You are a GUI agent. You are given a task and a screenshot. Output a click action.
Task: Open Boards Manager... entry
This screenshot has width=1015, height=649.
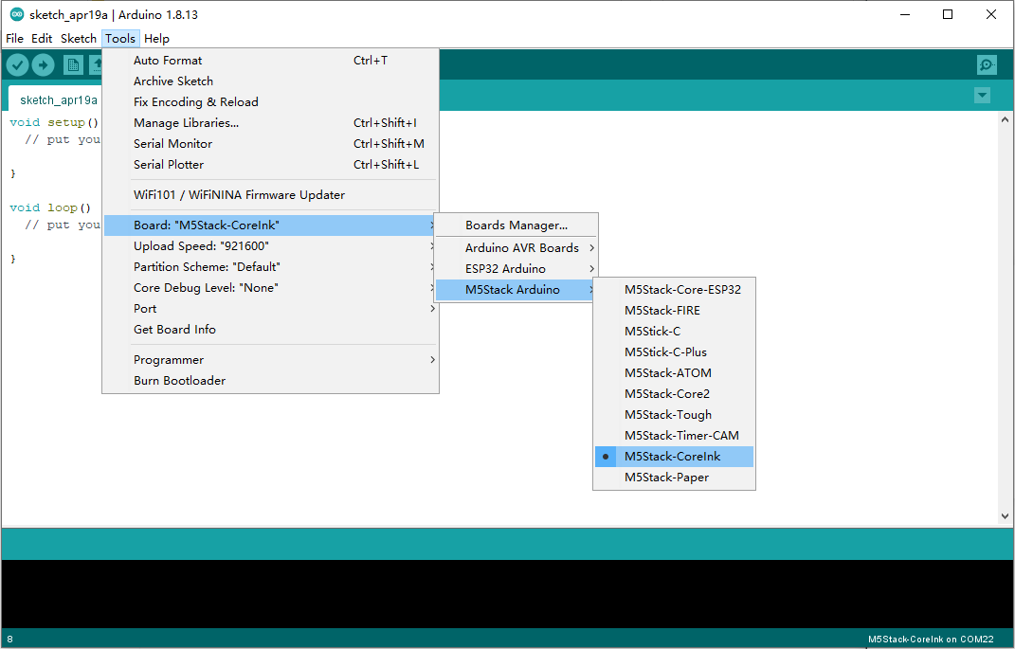click(516, 225)
